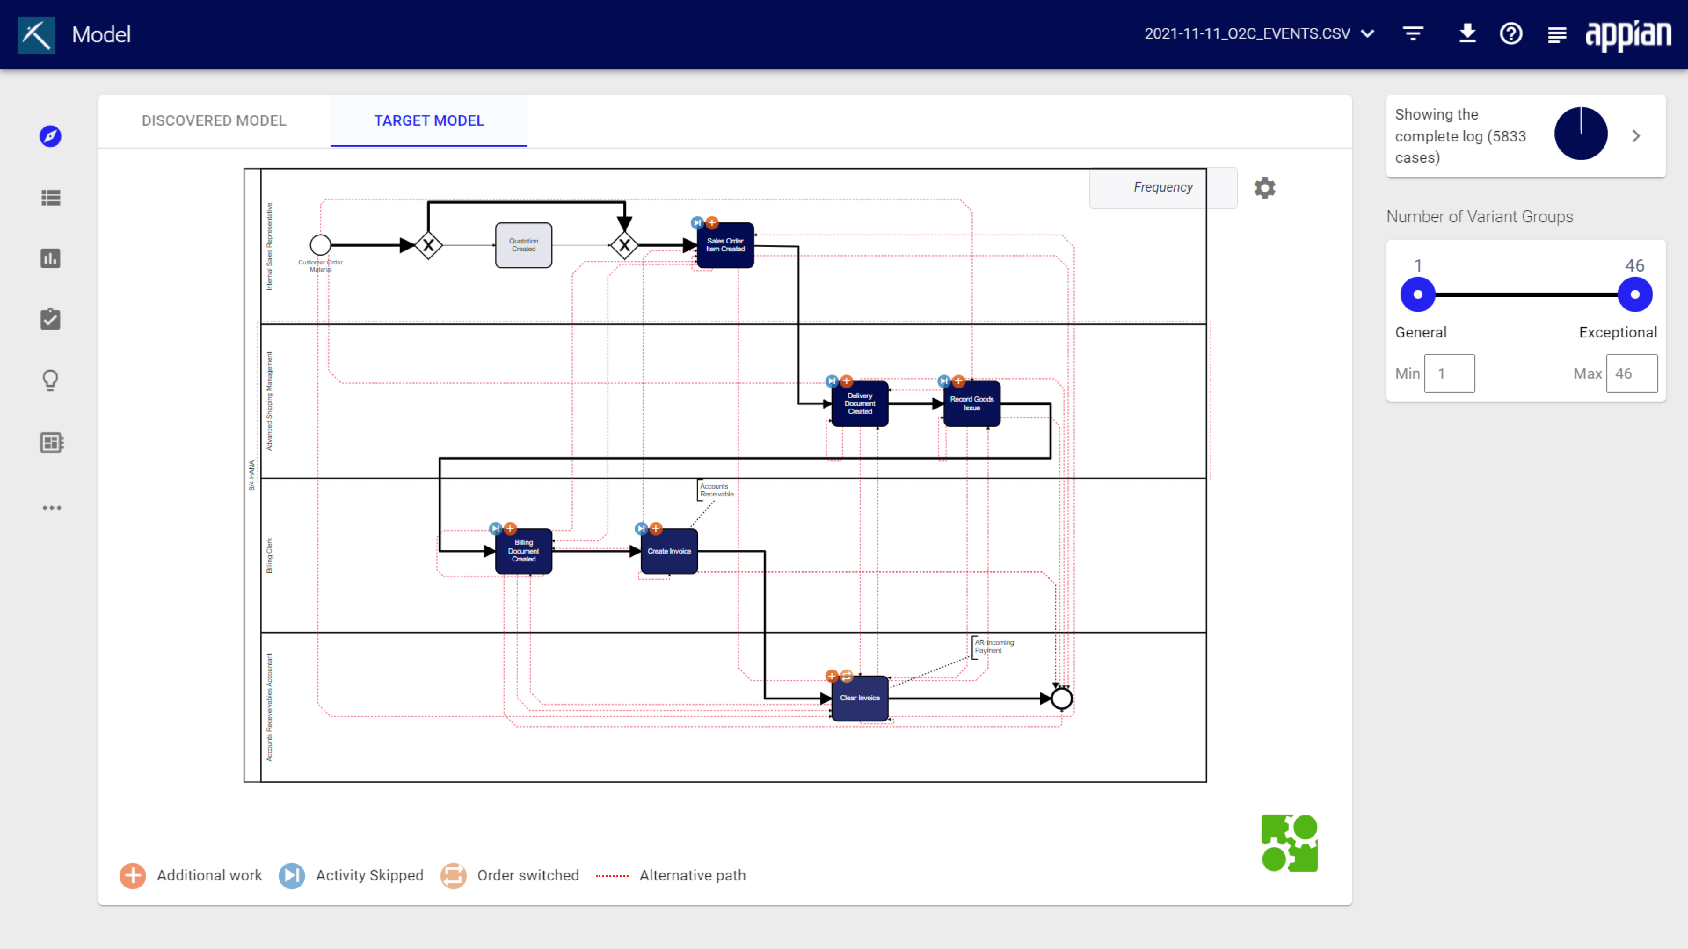Select the Billing Document Created node
The image size is (1688, 949).
click(x=523, y=551)
